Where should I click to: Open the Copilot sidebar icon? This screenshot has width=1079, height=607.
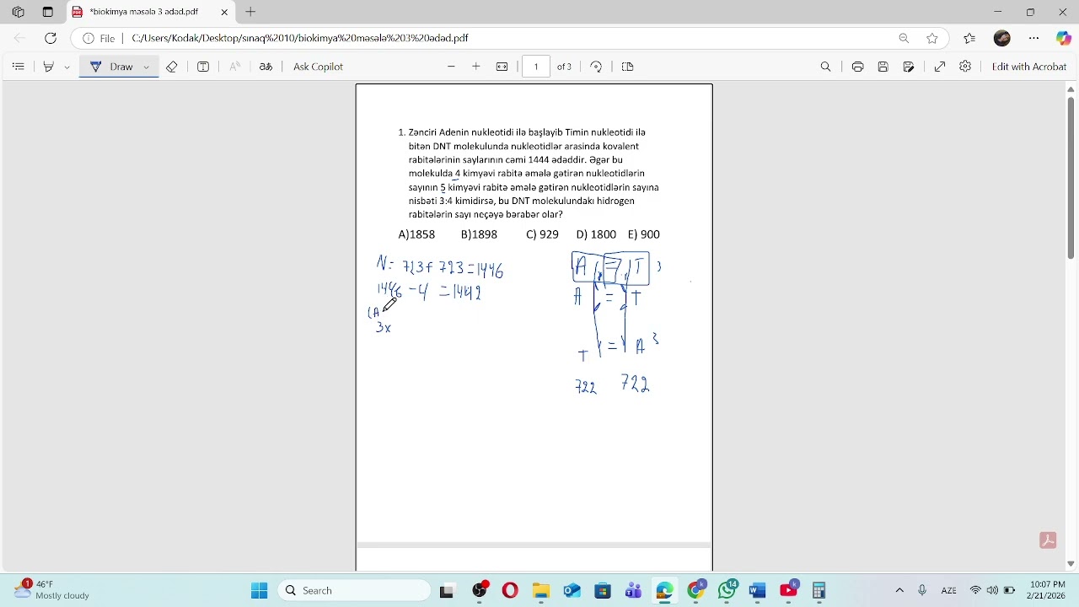point(1064,38)
